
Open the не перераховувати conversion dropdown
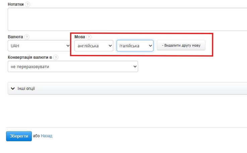pyautogui.click(x=73, y=67)
